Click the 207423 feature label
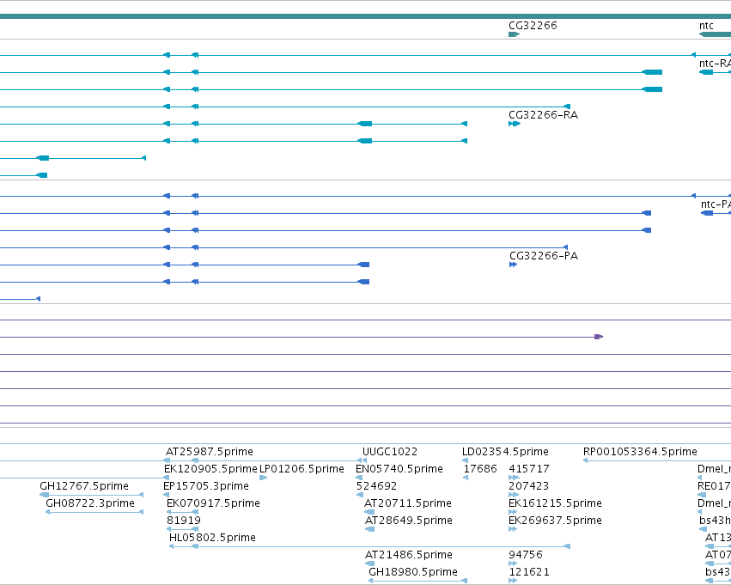Image resolution: width=731 pixels, height=585 pixels. (529, 485)
